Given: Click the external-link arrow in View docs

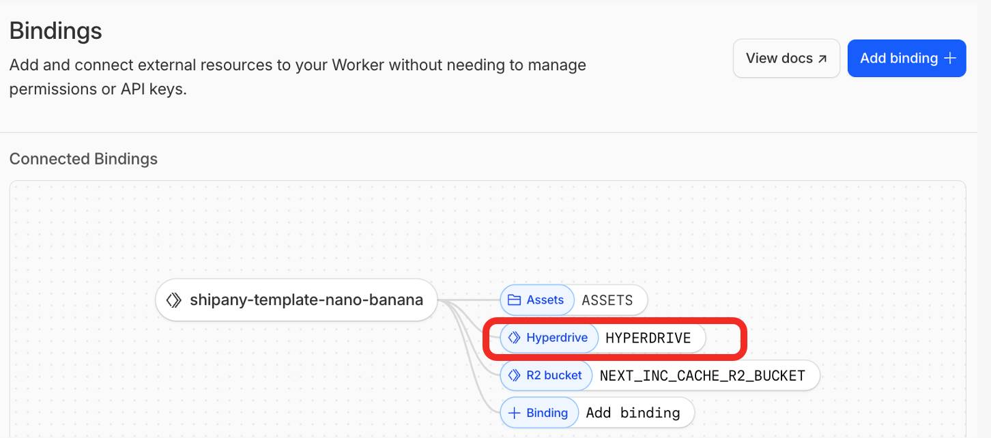Looking at the screenshot, I should pos(822,59).
